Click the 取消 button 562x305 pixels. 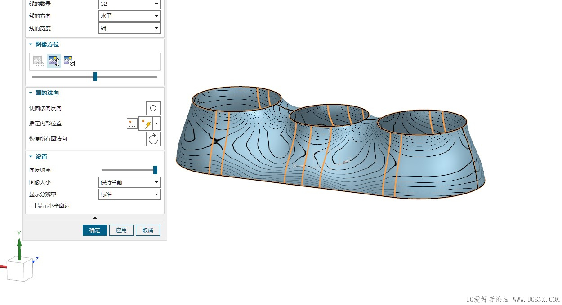[x=148, y=230]
